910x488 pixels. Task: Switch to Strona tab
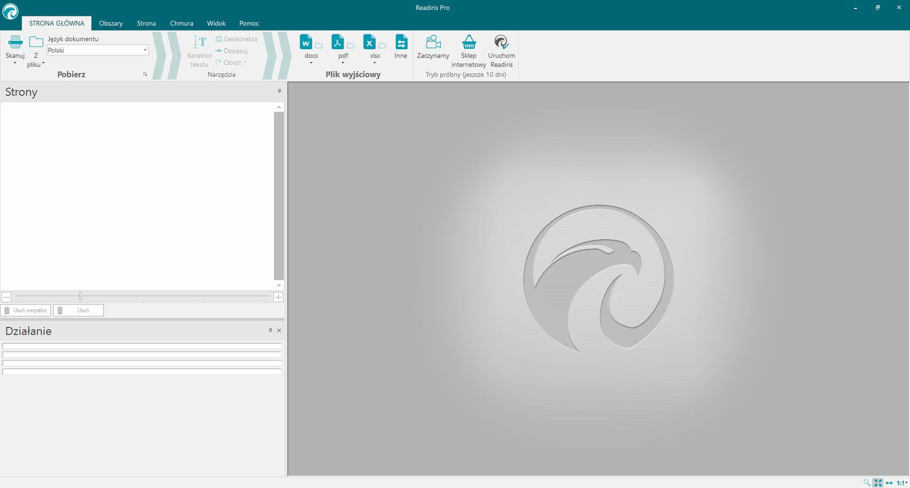pos(147,23)
